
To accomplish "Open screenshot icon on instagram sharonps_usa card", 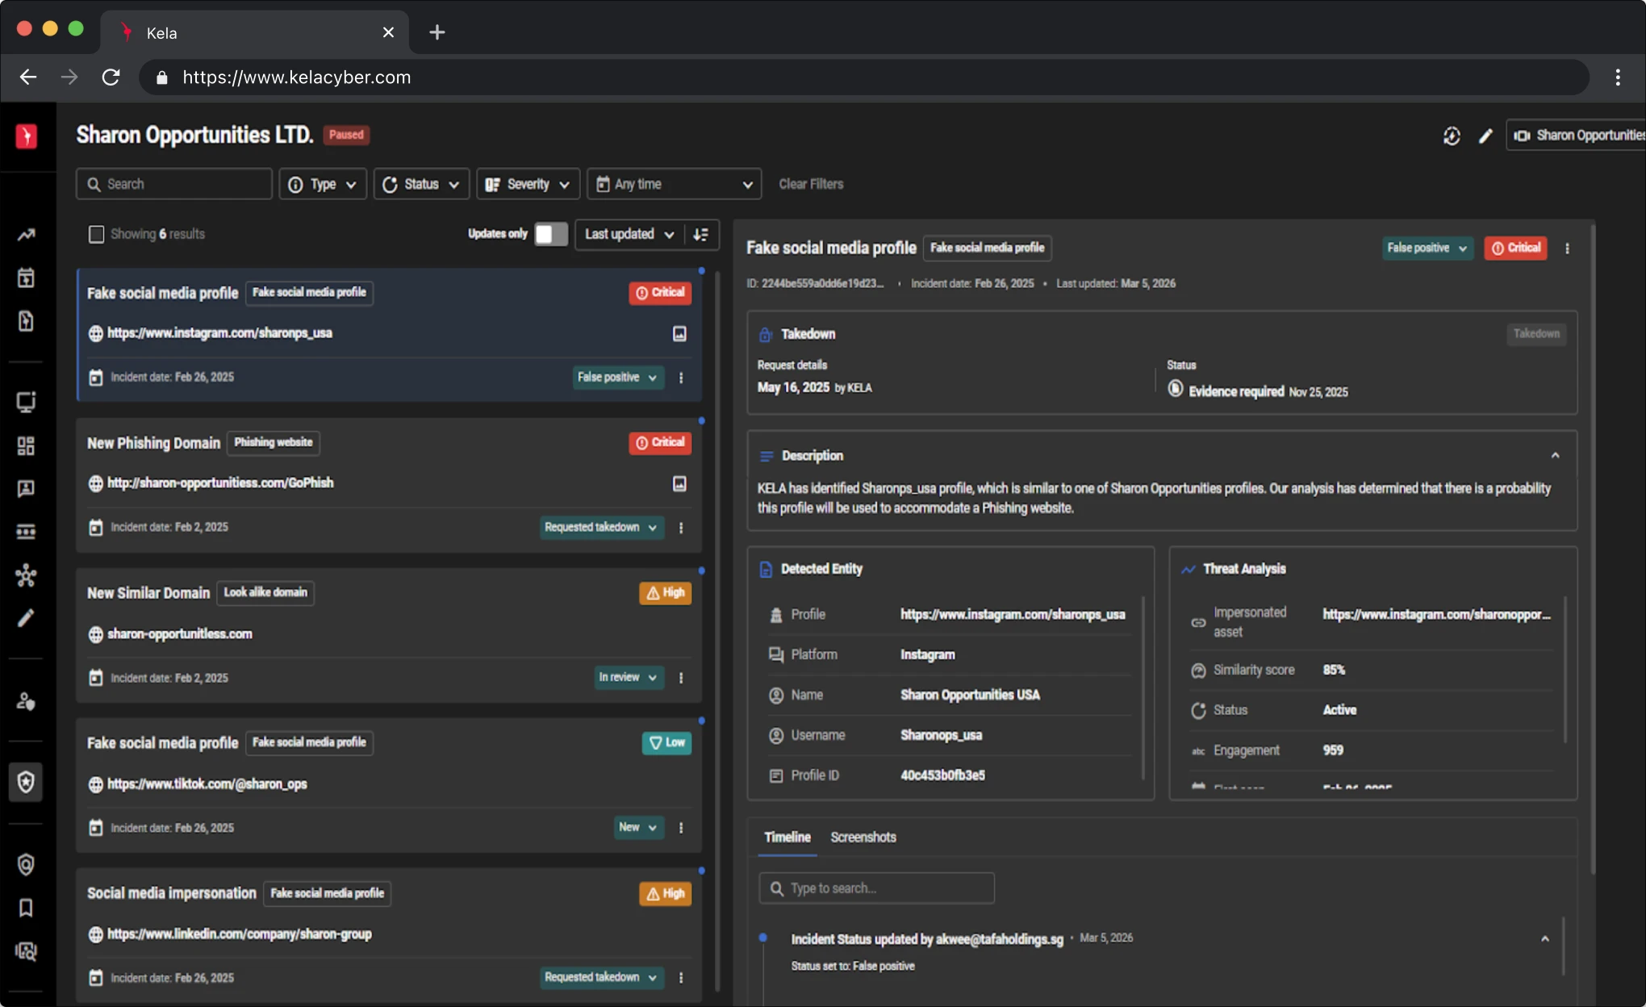I will [x=680, y=333].
